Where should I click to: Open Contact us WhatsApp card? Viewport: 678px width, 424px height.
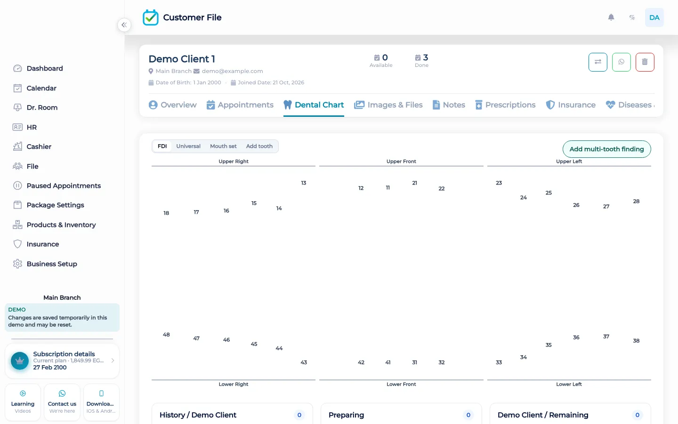click(62, 402)
